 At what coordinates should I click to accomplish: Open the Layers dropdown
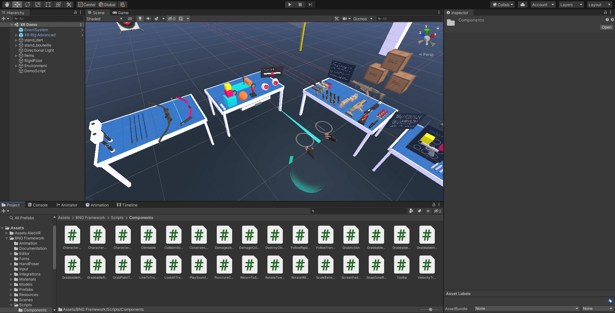point(571,4)
